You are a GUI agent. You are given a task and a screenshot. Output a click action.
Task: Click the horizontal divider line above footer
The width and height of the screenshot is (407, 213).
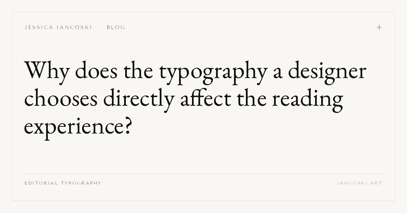[203, 174]
